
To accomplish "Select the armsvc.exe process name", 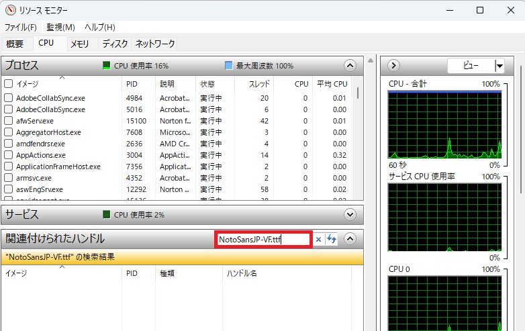I will (x=34, y=178).
